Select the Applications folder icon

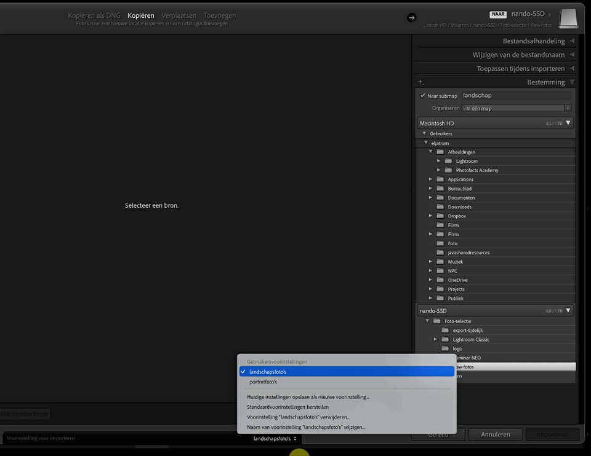pos(440,179)
